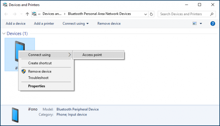Open Connect using in context menu
Viewport: 220px width, 126px height.
click(x=46, y=55)
